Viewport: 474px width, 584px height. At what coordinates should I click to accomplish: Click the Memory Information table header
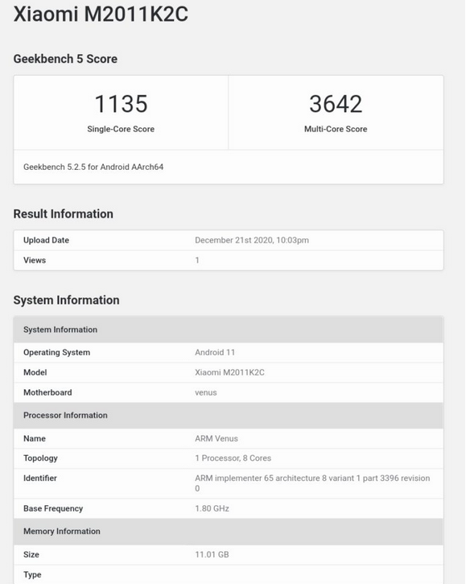(x=229, y=532)
